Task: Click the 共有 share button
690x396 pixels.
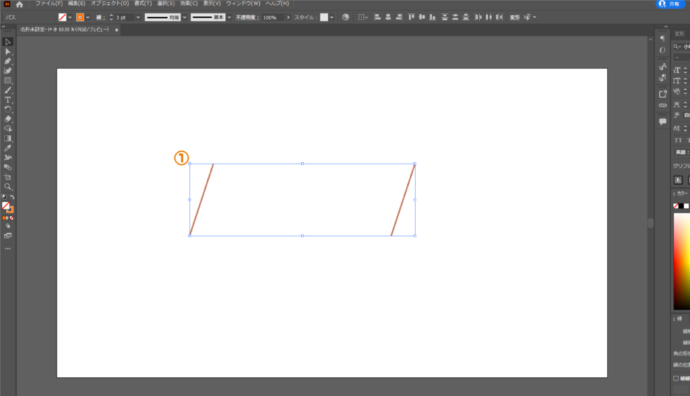Action: tap(670, 4)
